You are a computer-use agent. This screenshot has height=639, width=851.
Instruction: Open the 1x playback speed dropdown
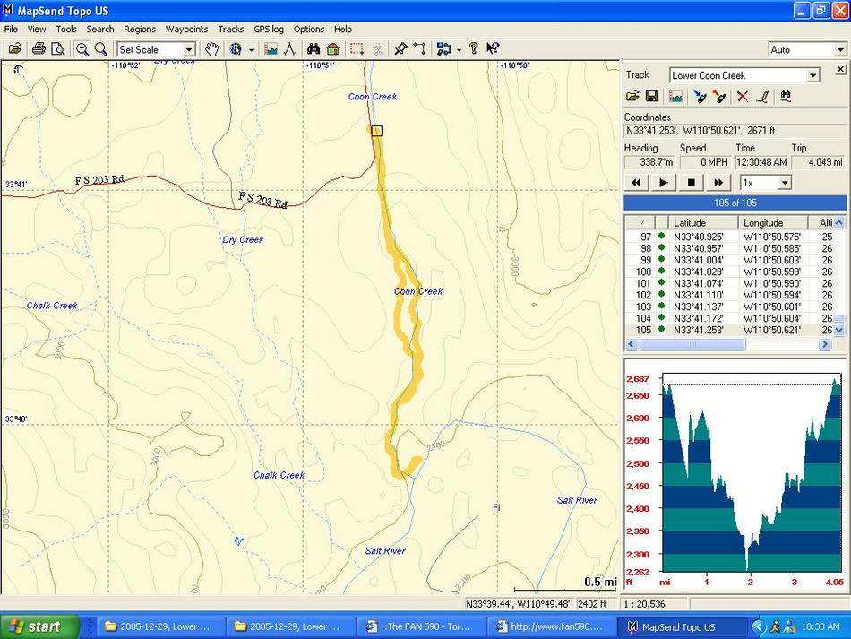[x=784, y=183]
